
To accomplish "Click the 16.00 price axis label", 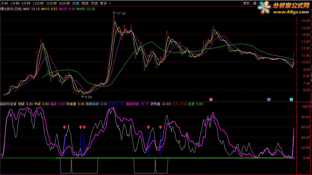I will coord(305,21).
